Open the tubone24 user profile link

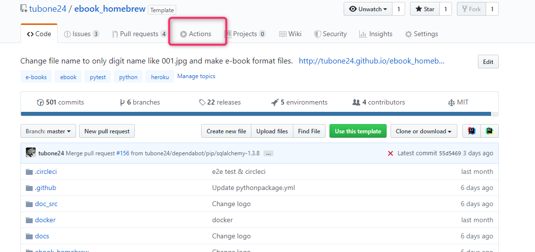click(48, 9)
